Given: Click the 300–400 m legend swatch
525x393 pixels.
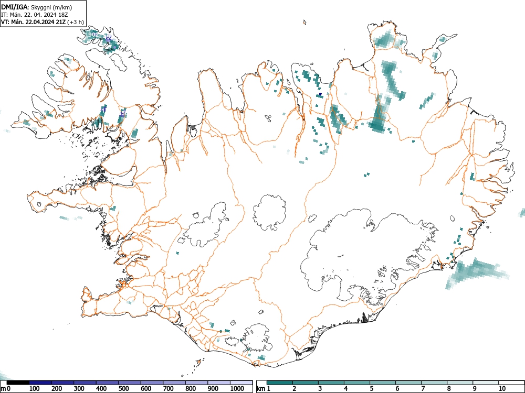Looking at the screenshot, I should (85, 383).
